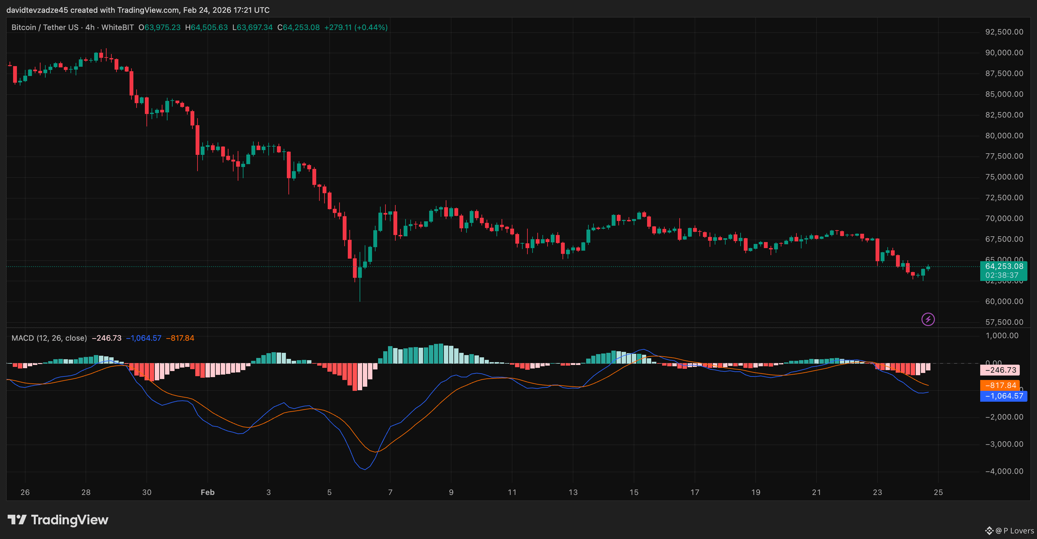Click the TradingView logo at the bottom
The image size is (1037, 539).
pyautogui.click(x=58, y=520)
